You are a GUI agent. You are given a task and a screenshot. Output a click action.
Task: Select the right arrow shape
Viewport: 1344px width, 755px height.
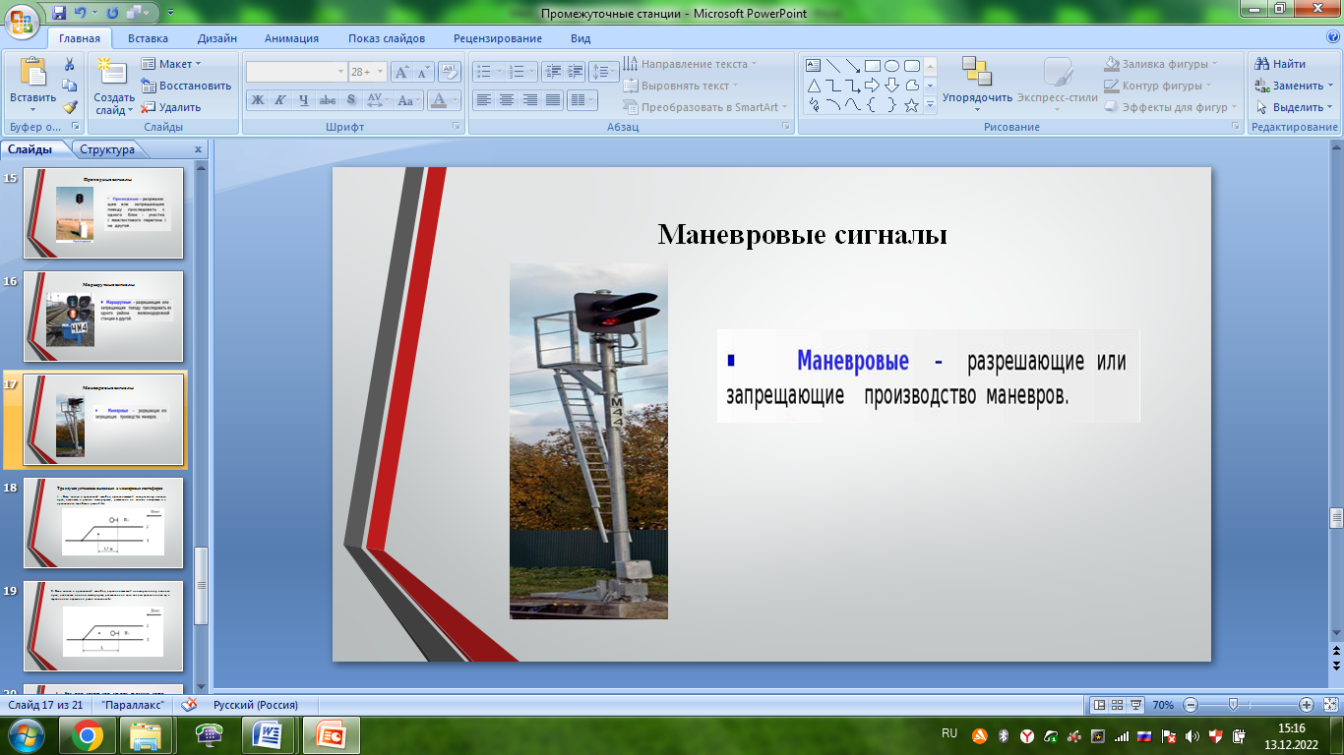(x=872, y=86)
